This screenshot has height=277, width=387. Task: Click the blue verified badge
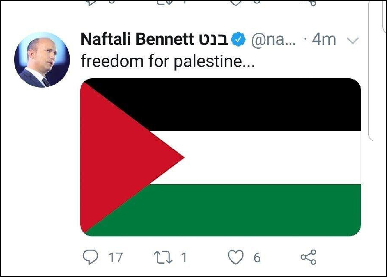(x=238, y=39)
